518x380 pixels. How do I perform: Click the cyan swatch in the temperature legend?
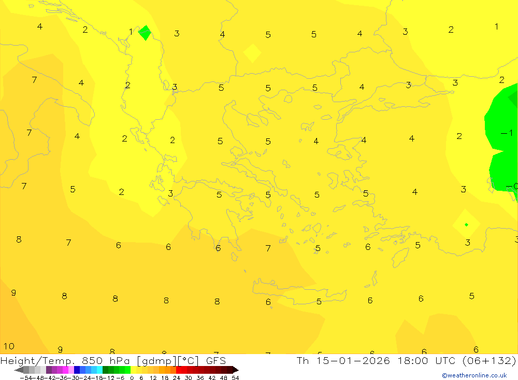pyautogui.click(x=99, y=370)
